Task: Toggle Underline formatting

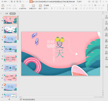Action: tap(58, 8)
